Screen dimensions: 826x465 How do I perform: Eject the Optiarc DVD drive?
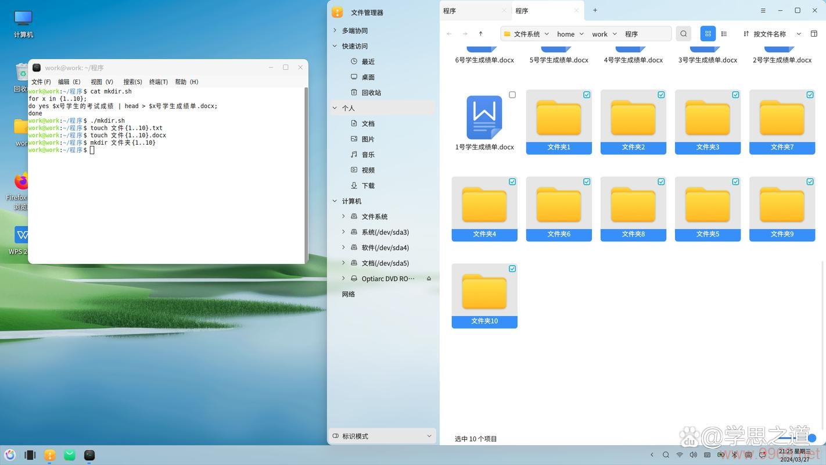click(429, 278)
